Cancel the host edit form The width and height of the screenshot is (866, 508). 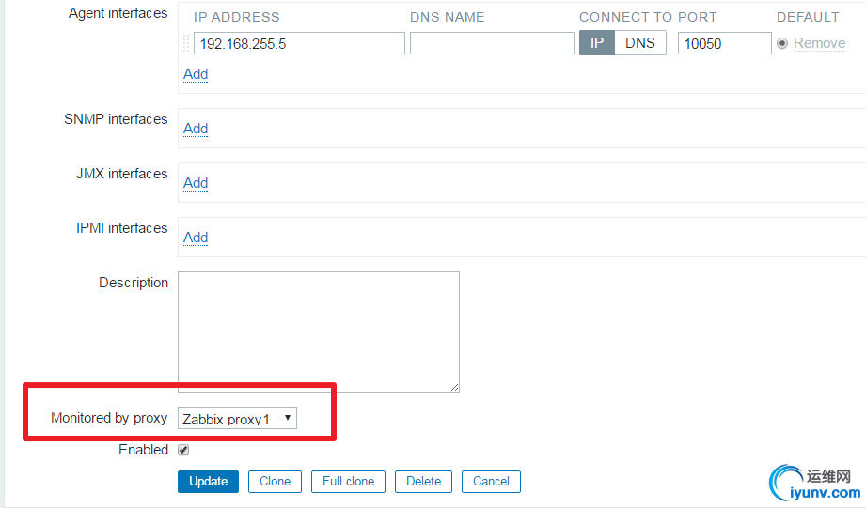coord(491,482)
